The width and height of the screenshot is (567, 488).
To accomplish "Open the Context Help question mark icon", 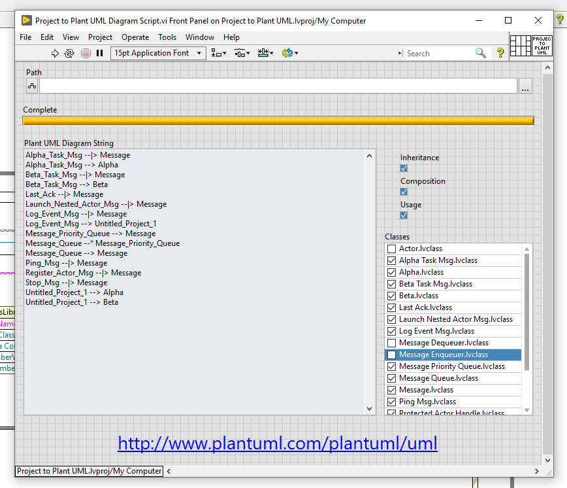I will pyautogui.click(x=500, y=53).
